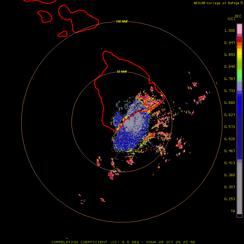Image resolution: width=244 pixels, height=244 pixels.
Task: Select the 0.733 scale value
Action: point(230,91)
